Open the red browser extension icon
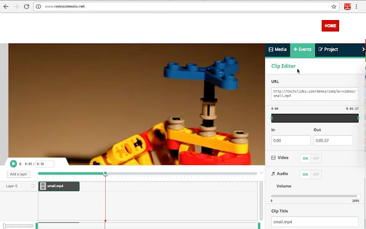 tap(347, 7)
